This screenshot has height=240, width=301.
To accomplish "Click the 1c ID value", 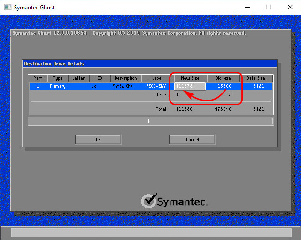I will tap(94, 86).
